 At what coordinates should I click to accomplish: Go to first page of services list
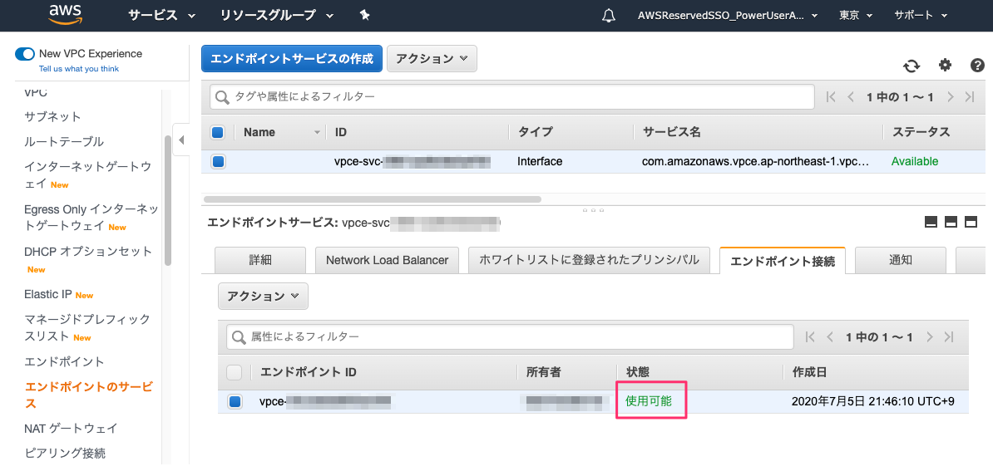tap(832, 96)
